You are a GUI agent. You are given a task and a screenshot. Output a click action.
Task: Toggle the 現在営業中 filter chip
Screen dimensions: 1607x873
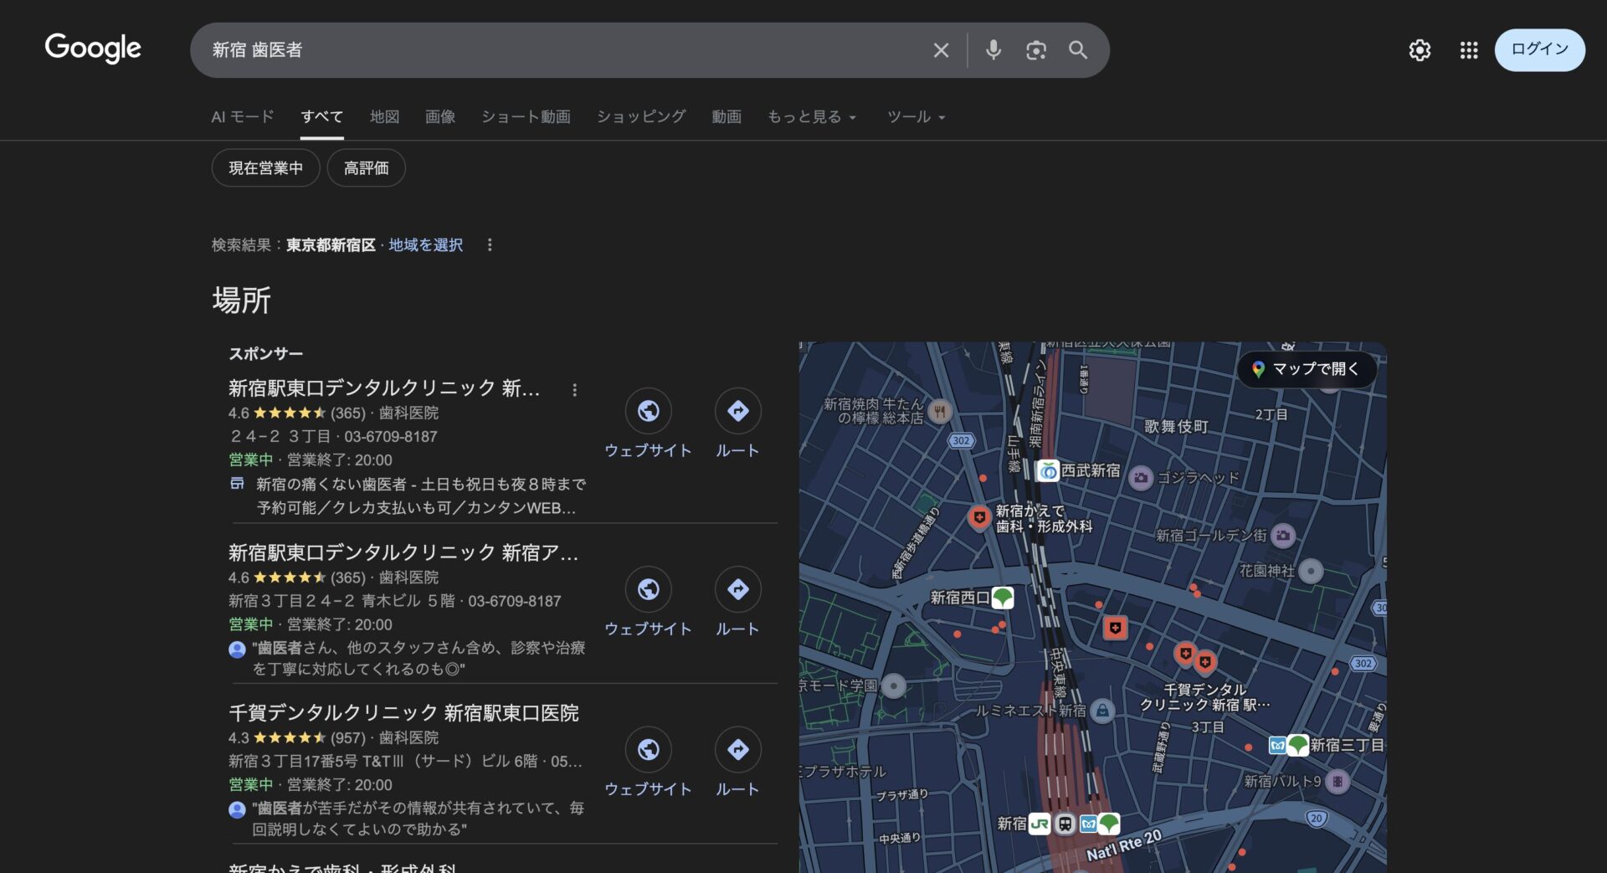point(265,167)
